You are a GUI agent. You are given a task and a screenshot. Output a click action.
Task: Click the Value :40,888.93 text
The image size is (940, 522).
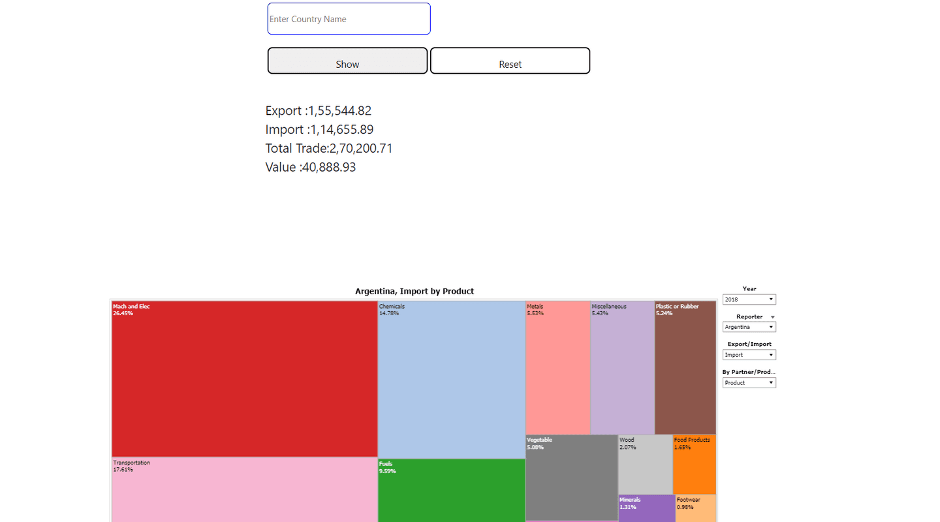(x=311, y=168)
